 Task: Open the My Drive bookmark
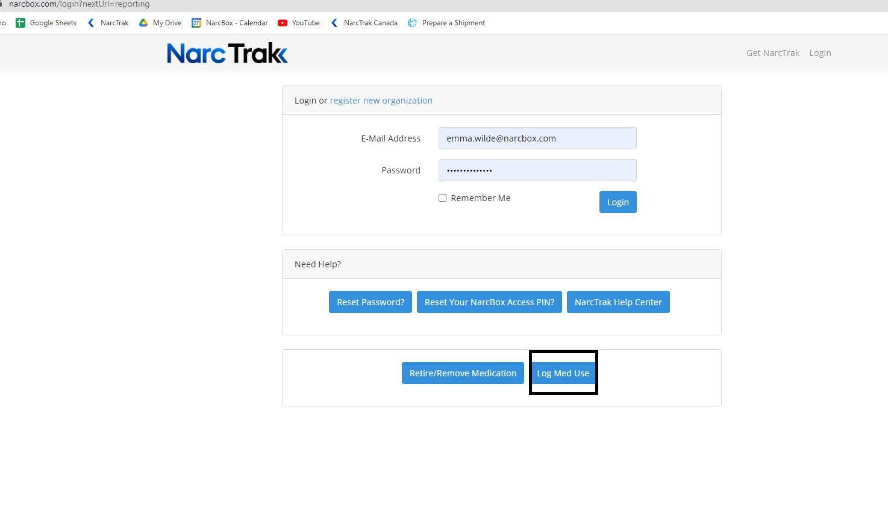click(x=160, y=23)
